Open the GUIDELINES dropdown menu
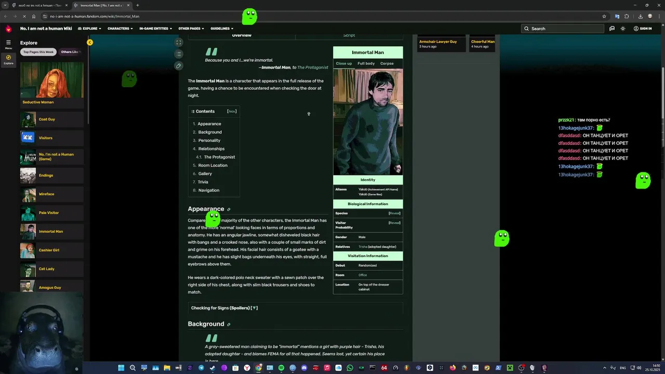Image resolution: width=665 pixels, height=374 pixels. click(x=222, y=29)
